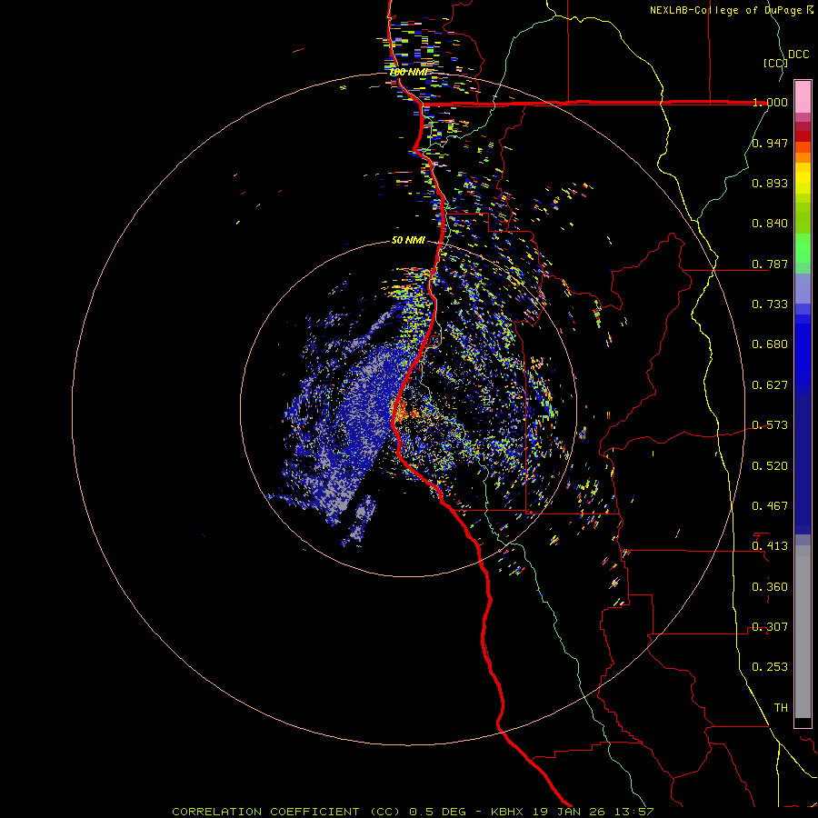
Task: Click the 0.787 scale value
Action: pyautogui.click(x=770, y=264)
